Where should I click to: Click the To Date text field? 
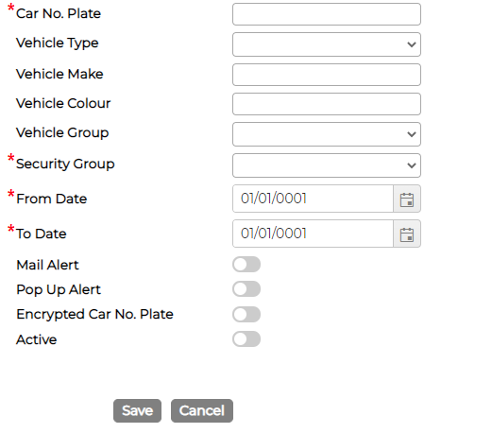(x=313, y=234)
